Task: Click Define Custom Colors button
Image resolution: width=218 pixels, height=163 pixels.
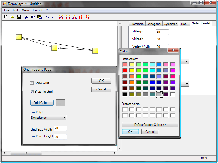Action: (150, 124)
